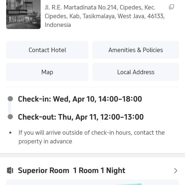Click the Check-in timeline dot
Image resolution: width=185 pixels, height=185 pixels.
pyautogui.click(x=10, y=99)
